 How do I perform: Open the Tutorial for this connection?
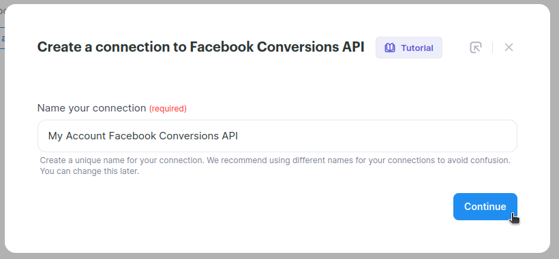coord(409,48)
